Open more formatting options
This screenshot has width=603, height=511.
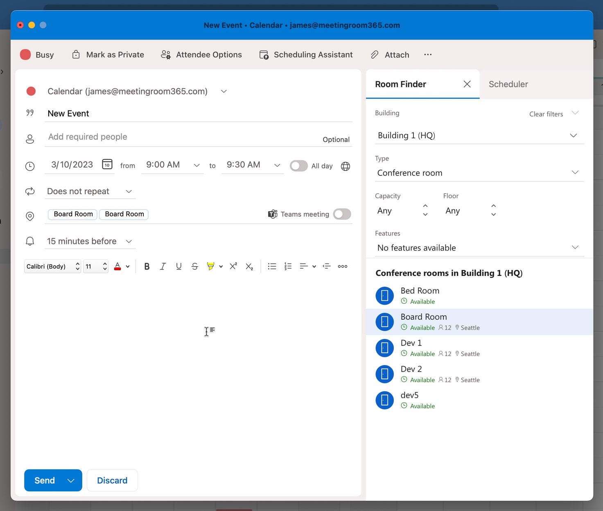coord(343,267)
